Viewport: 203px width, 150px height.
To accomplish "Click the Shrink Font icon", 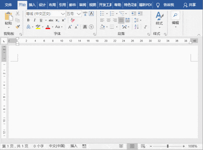I will point(77,27).
